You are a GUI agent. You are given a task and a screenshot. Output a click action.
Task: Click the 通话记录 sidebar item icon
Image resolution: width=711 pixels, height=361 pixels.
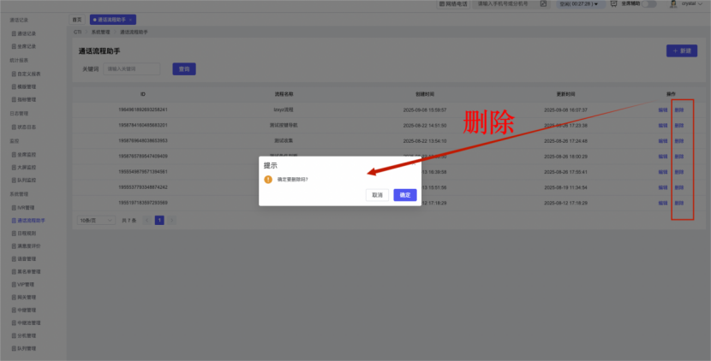coord(14,33)
